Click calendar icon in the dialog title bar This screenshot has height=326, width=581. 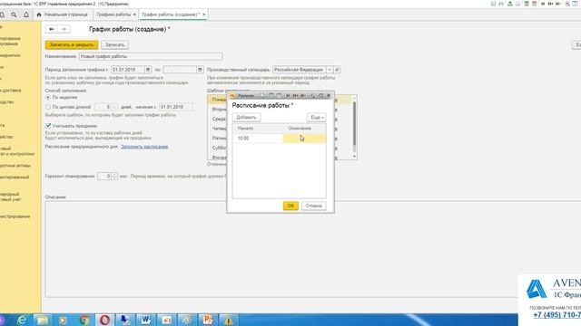pyautogui.click(x=279, y=95)
